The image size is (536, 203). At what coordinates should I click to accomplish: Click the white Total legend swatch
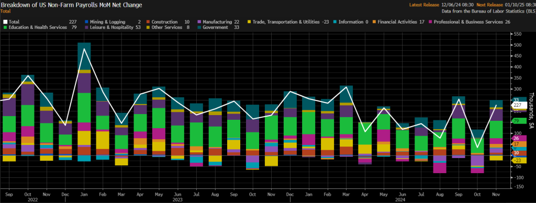(x=5, y=22)
